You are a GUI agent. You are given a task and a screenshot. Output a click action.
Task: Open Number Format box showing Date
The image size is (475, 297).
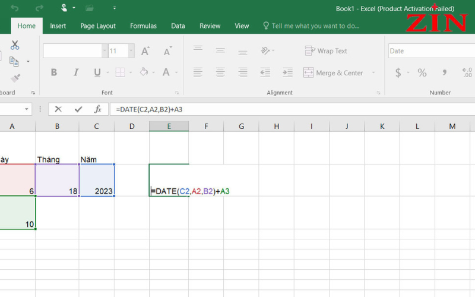coord(432,51)
